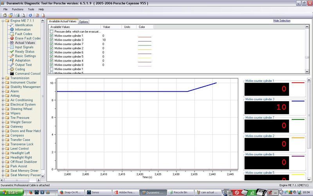This screenshot has width=313, height=196.
Task: Open the Command Console tree item
Action: click(x=27, y=74)
